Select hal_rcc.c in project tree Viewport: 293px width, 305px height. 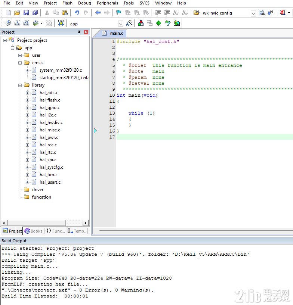pyautogui.click(x=48, y=145)
